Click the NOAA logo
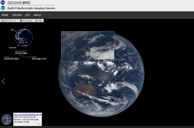Viewport: 194px width, 128px height. tap(3, 8)
